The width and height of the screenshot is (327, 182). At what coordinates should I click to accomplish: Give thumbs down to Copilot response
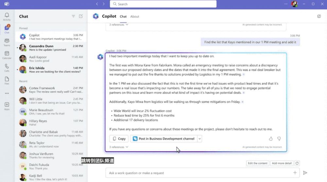tap(279, 138)
